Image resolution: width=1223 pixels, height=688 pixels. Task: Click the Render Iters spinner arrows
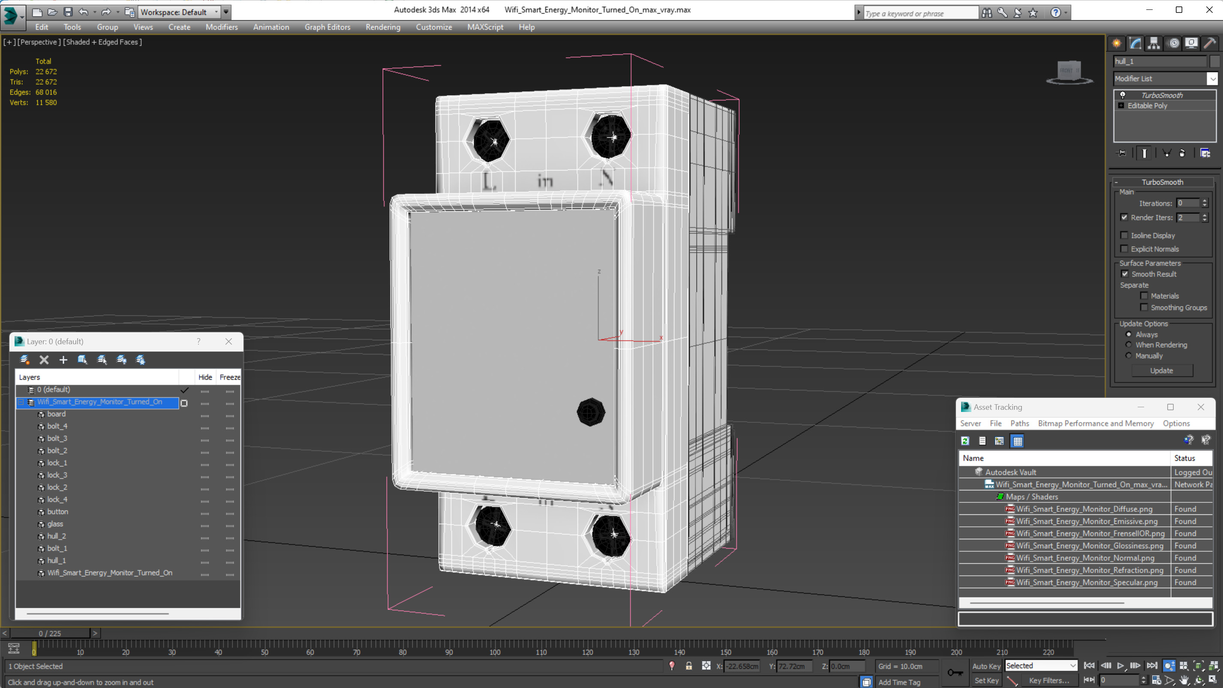[1205, 217]
